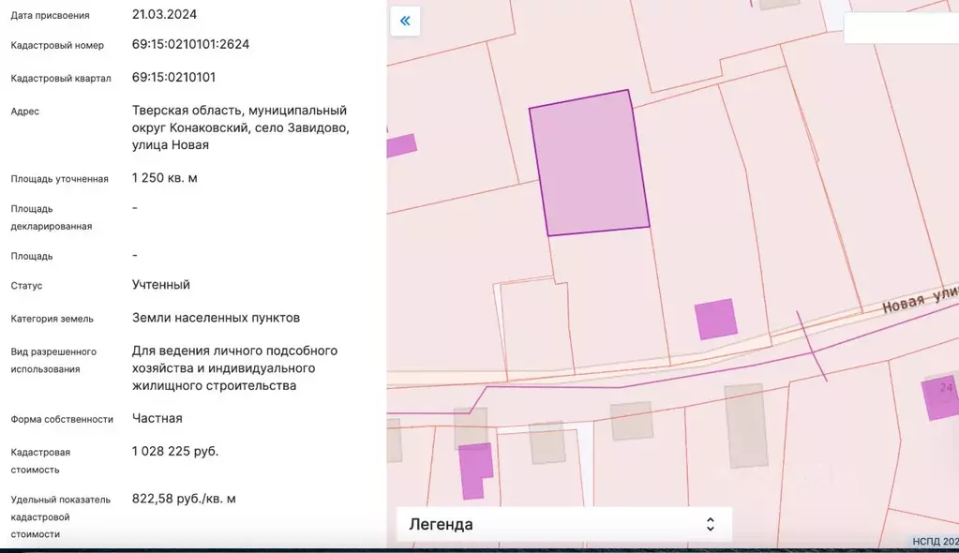
Task: Click the purple building beside Новая улица
Action: click(715, 319)
